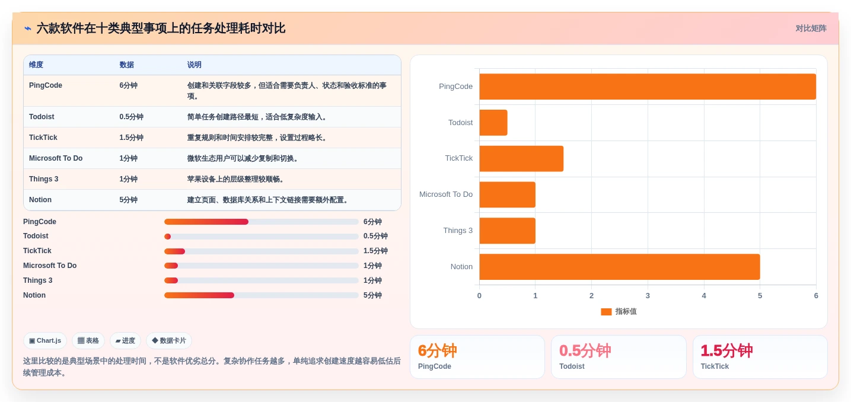Click the Notion bar in chart
851x402 pixels.
[x=620, y=267]
